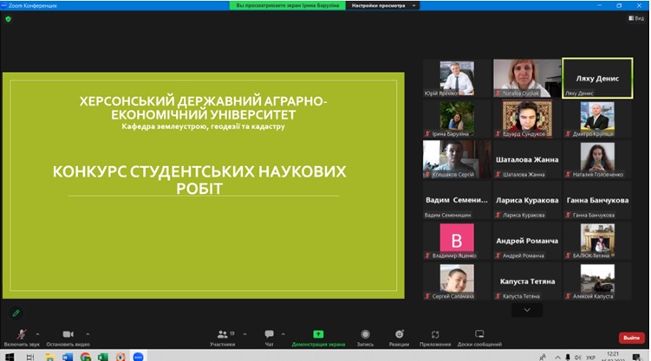Open Настройки просмотра view options dropdown
The image size is (651, 361).
(382, 5)
